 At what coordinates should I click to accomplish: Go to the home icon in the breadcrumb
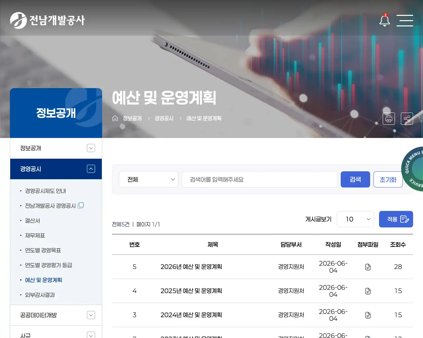click(x=115, y=118)
